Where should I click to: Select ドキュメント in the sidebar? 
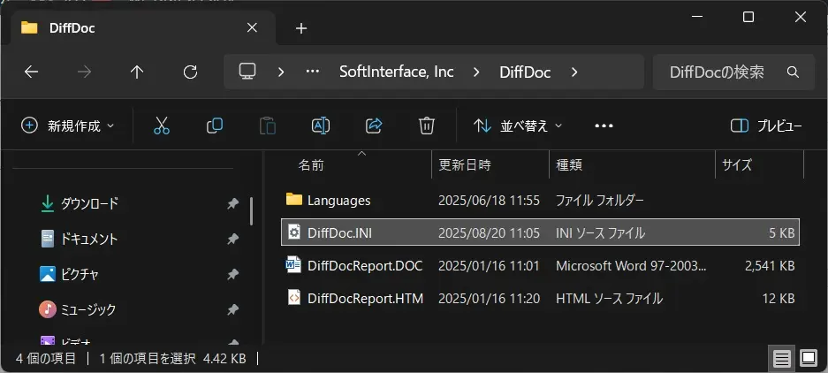pos(90,239)
